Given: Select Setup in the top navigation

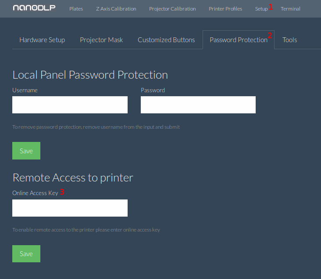Looking at the screenshot, I should pyautogui.click(x=261, y=9).
